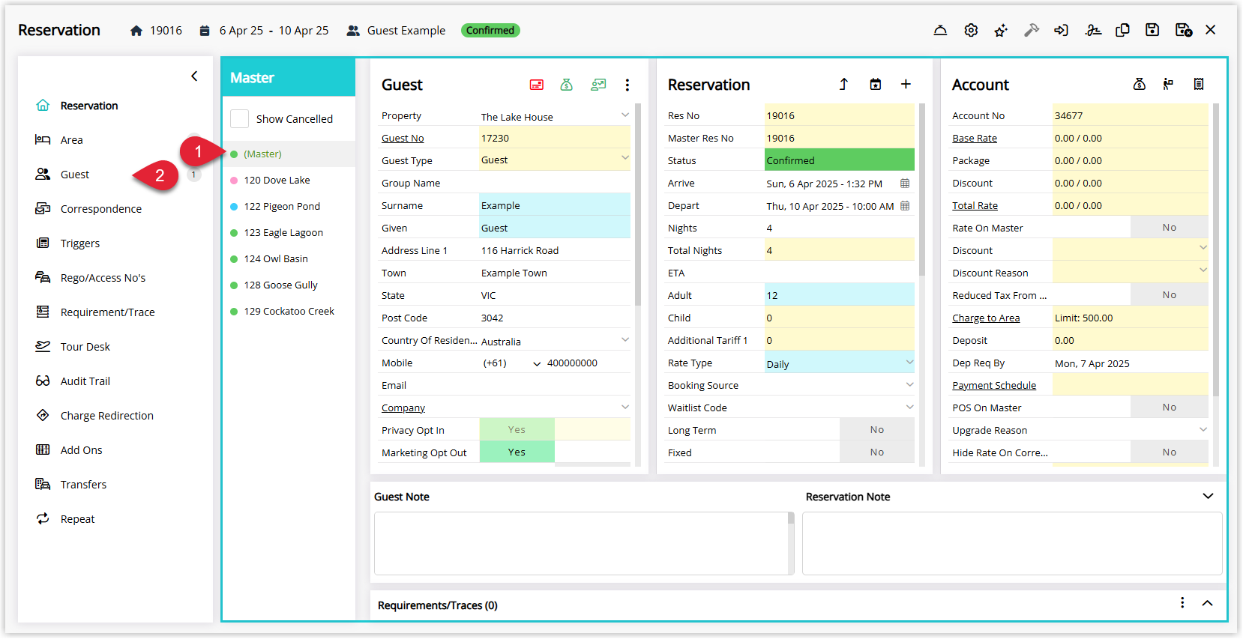Click the service bell icon in header
The height and width of the screenshot is (639, 1243).
coord(940,30)
